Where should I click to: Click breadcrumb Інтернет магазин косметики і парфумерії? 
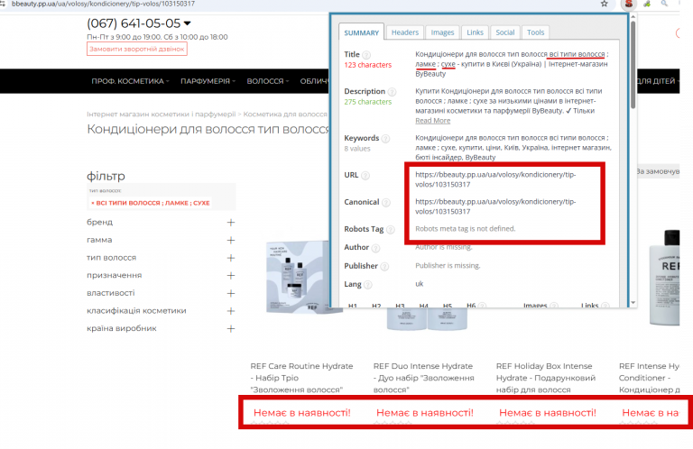[x=162, y=115]
